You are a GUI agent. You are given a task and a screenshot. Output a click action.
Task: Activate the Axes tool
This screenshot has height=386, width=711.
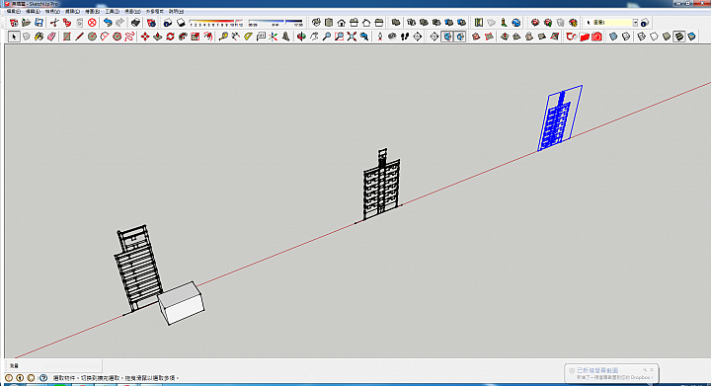click(273, 37)
